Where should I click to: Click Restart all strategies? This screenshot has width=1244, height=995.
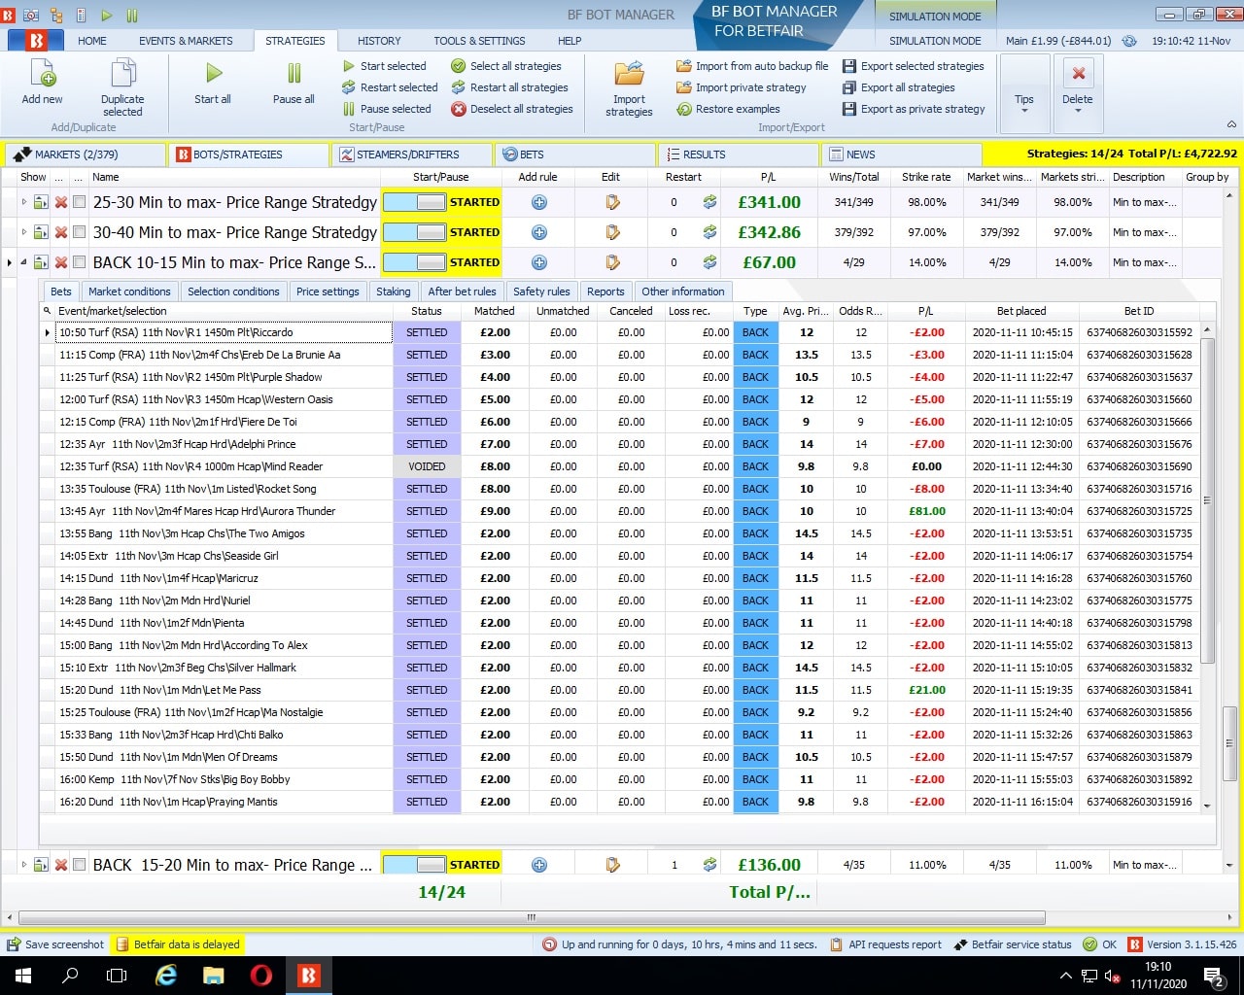click(x=509, y=87)
